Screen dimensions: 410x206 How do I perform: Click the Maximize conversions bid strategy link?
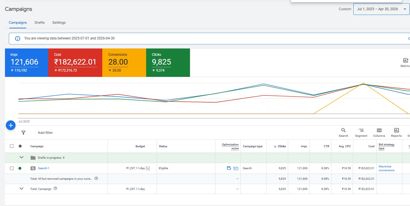pyautogui.click(x=386, y=168)
